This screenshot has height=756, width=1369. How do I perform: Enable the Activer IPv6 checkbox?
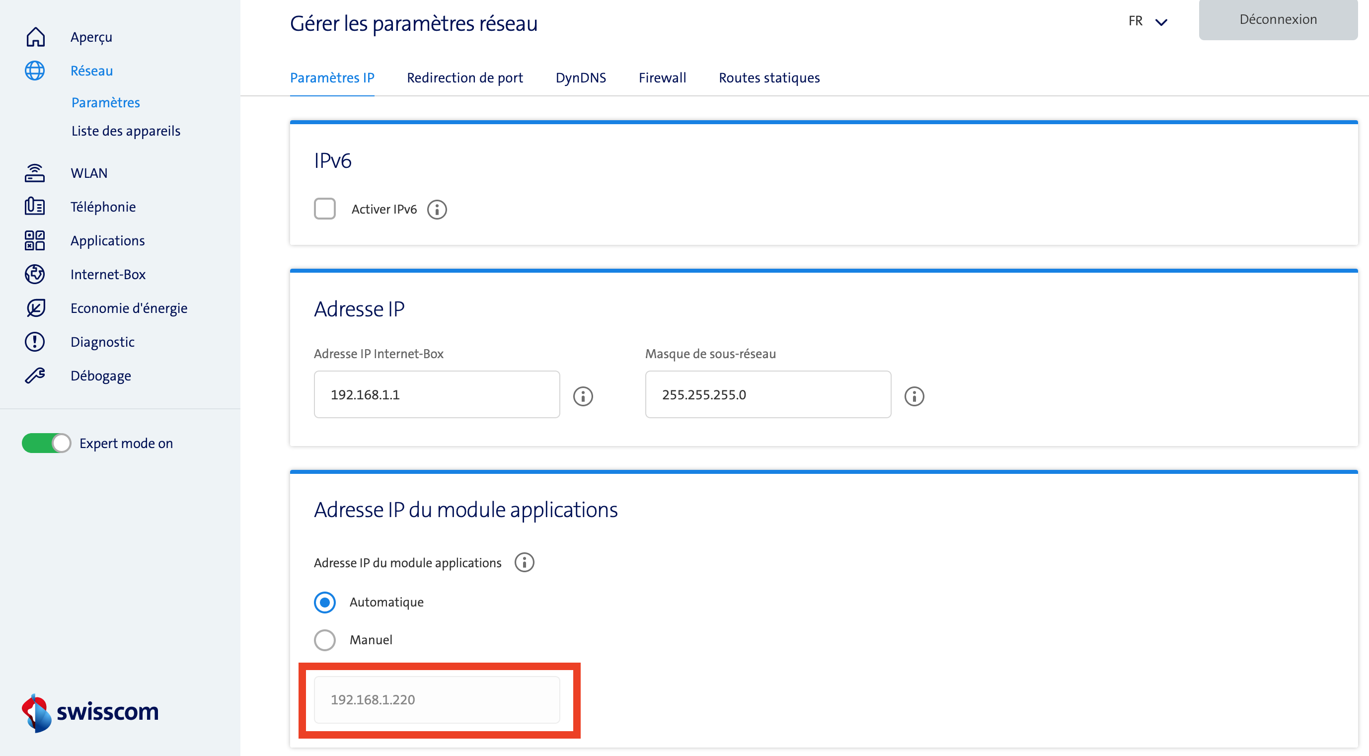tap(325, 209)
